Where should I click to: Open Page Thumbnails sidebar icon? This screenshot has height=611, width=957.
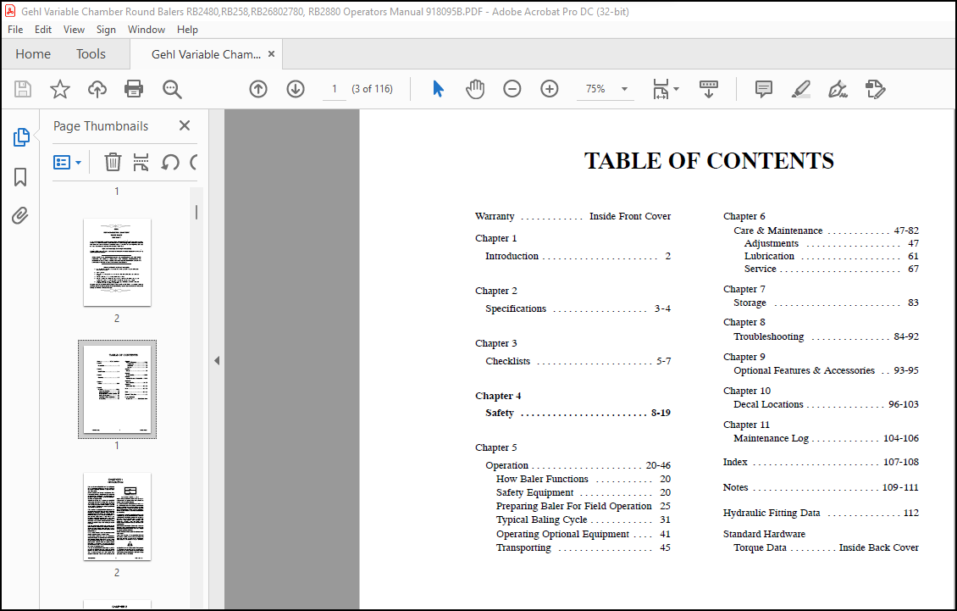click(21, 137)
